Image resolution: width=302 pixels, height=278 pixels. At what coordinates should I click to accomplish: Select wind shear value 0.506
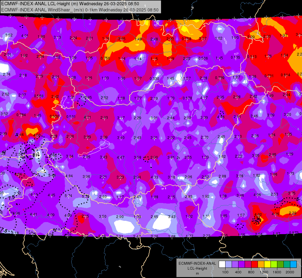point(203,58)
